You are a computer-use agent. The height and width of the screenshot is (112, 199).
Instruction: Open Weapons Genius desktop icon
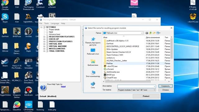pos(17,92)
